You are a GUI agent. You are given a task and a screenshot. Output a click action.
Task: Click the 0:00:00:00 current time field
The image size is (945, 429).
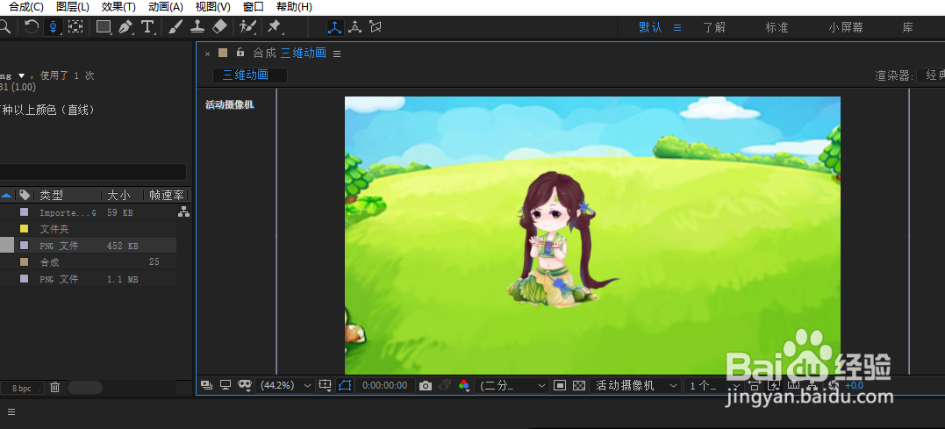tap(384, 386)
